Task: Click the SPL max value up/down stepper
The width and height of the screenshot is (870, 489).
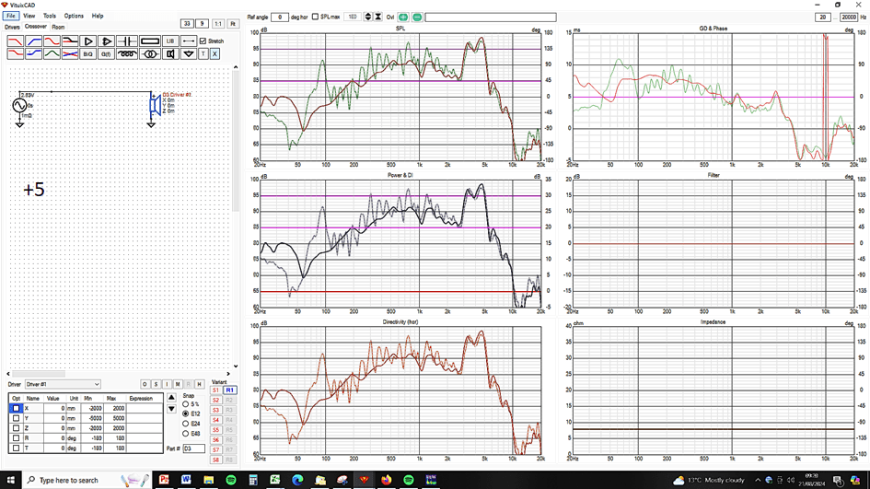Action: pyautogui.click(x=368, y=17)
